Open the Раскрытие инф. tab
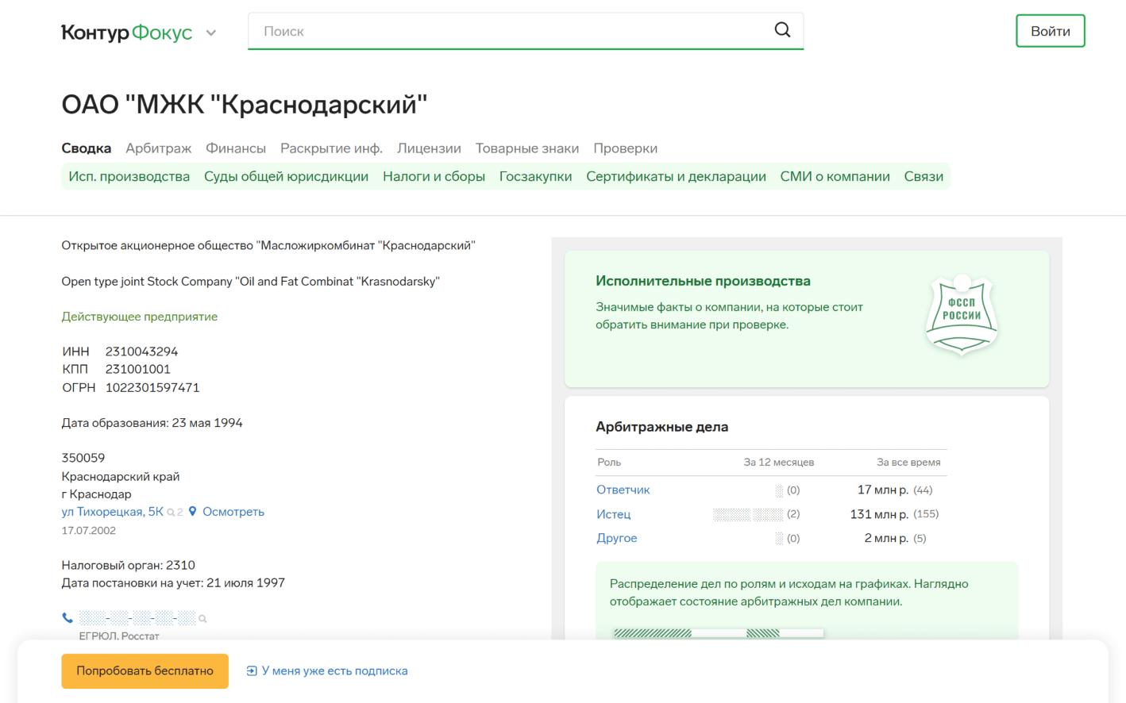This screenshot has height=703, width=1126. pyautogui.click(x=331, y=148)
